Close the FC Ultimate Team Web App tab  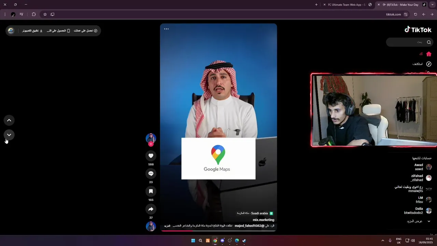click(324, 5)
